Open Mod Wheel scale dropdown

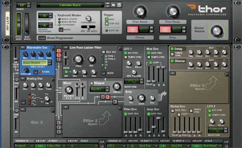coord(220,146)
